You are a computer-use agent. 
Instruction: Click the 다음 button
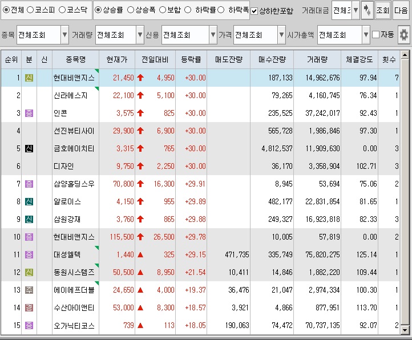401,10
